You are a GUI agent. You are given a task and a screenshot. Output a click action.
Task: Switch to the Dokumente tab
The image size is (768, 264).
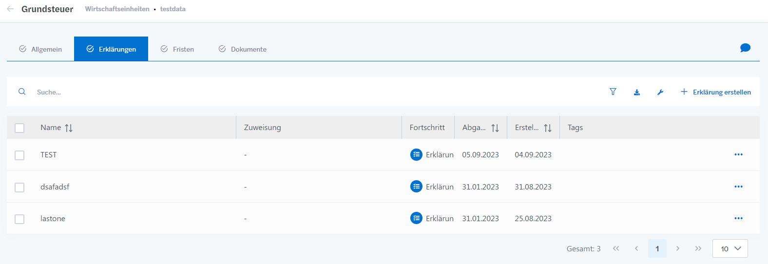pyautogui.click(x=243, y=49)
